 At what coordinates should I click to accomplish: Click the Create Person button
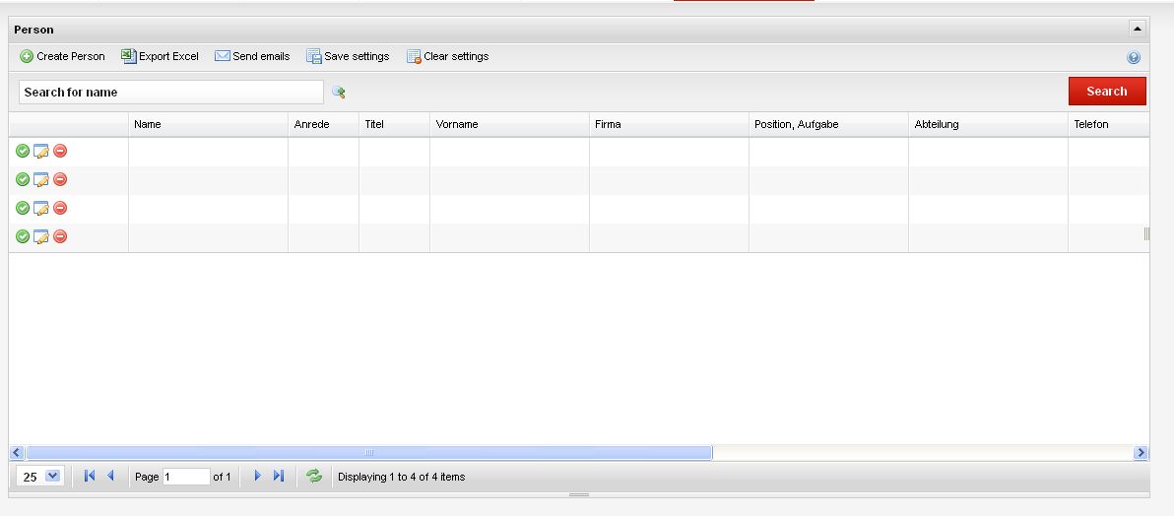(62, 56)
